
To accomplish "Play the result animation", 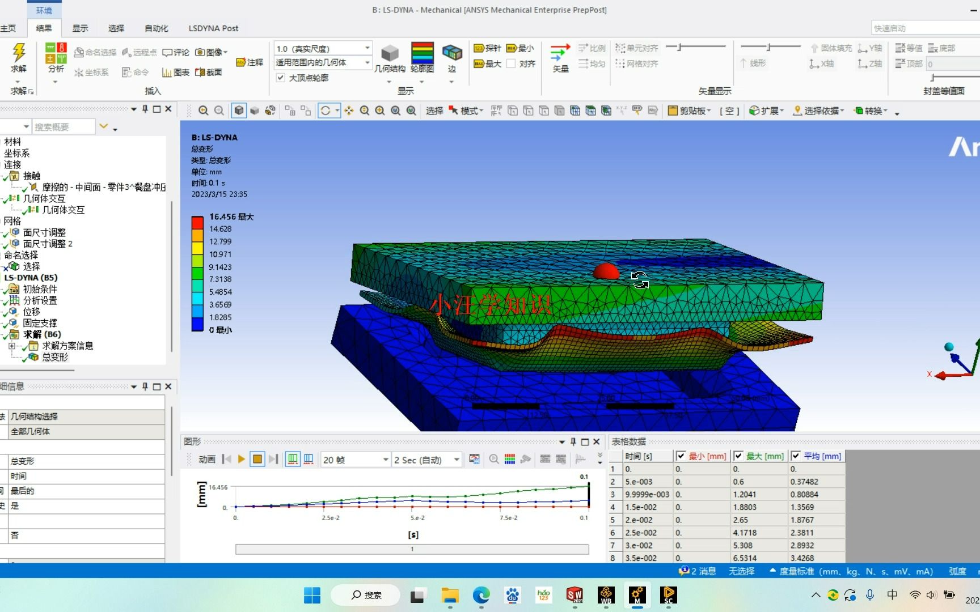I will pyautogui.click(x=241, y=459).
